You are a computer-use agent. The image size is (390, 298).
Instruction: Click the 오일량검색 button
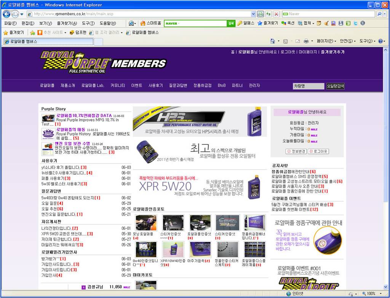coord(335,86)
